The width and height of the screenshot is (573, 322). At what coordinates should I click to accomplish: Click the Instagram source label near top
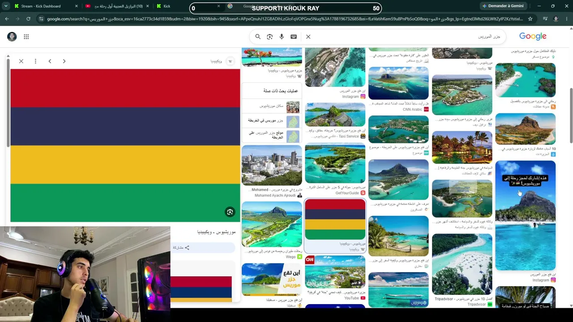354,97
